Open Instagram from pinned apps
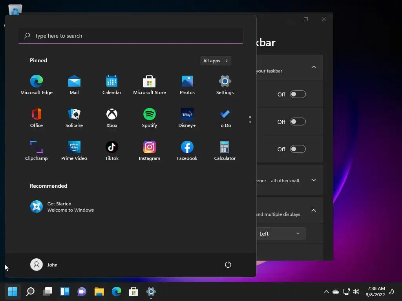This screenshot has height=301, width=402. click(150, 151)
